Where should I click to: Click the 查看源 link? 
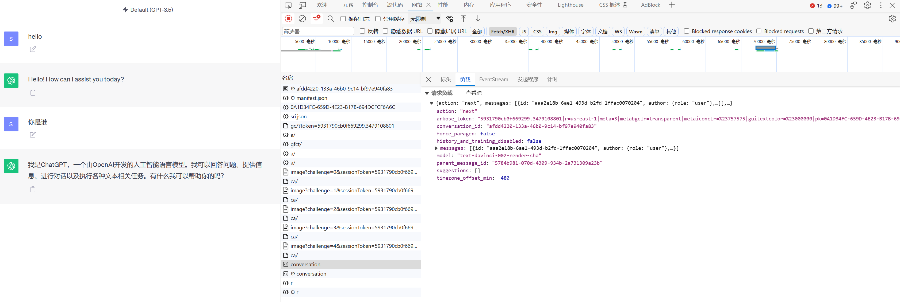473,93
